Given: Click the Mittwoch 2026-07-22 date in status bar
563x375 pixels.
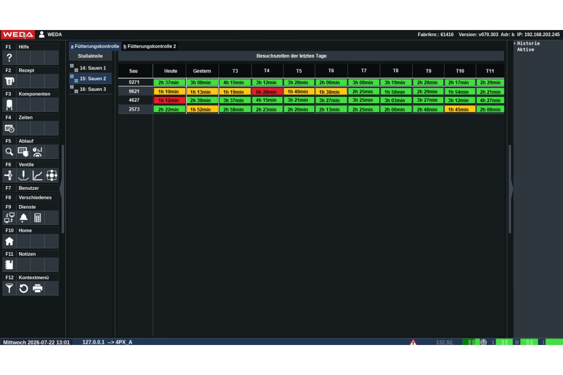Looking at the screenshot, I should (37, 342).
